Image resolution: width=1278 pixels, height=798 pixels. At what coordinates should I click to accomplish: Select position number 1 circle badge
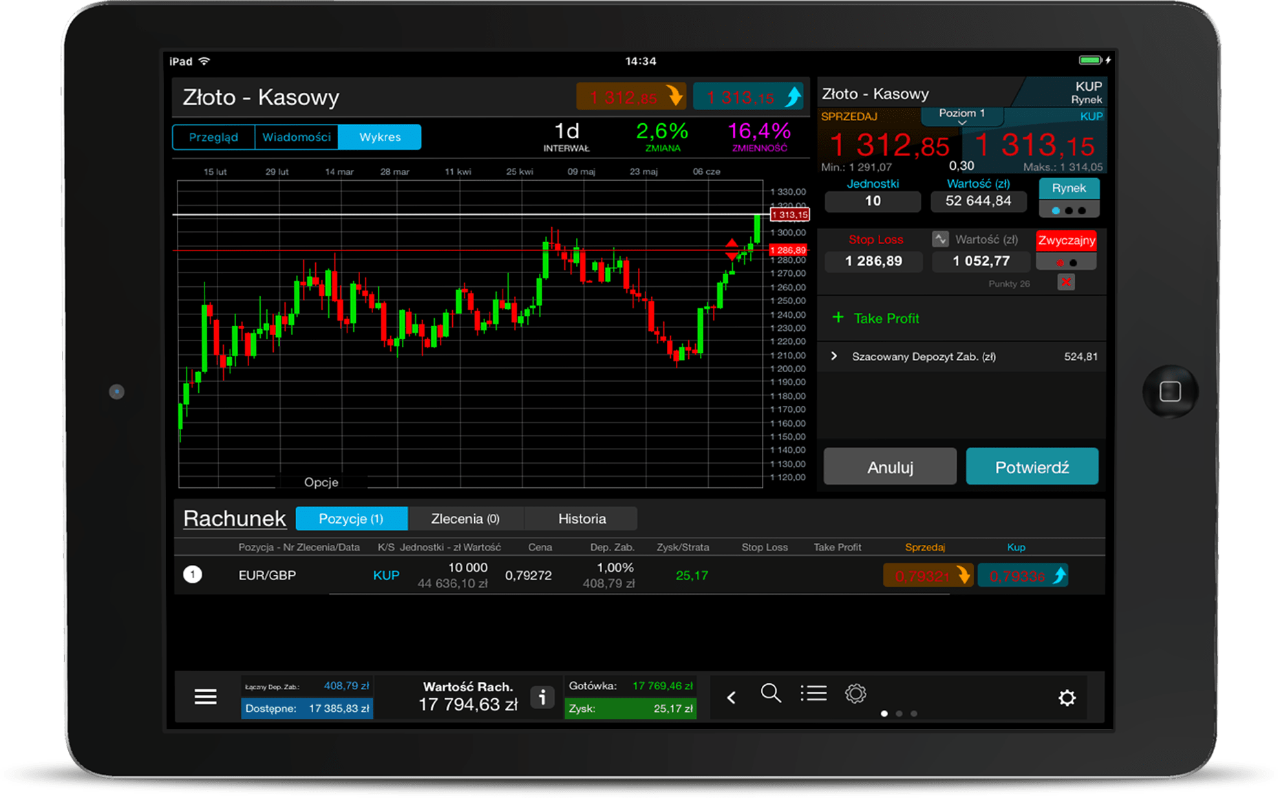point(193,574)
